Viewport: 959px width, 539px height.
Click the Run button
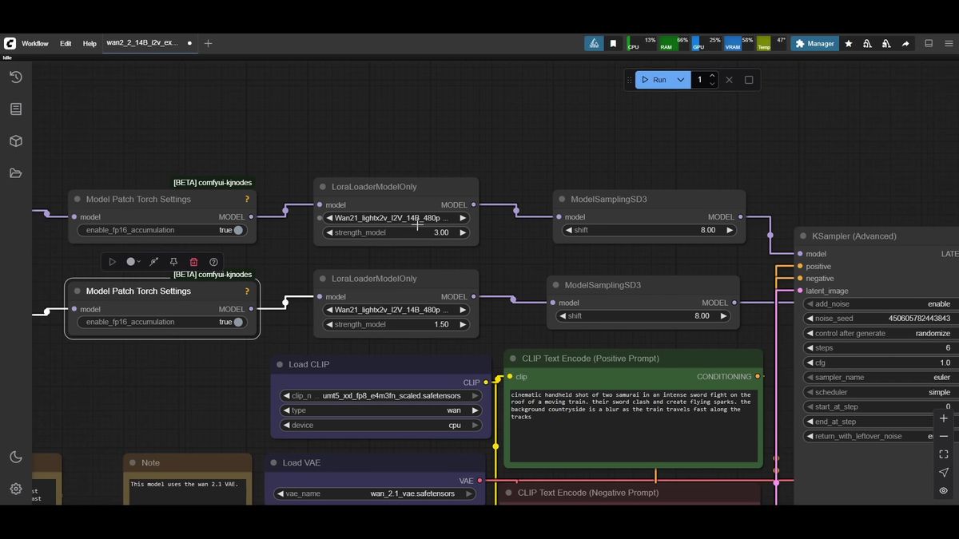point(654,80)
